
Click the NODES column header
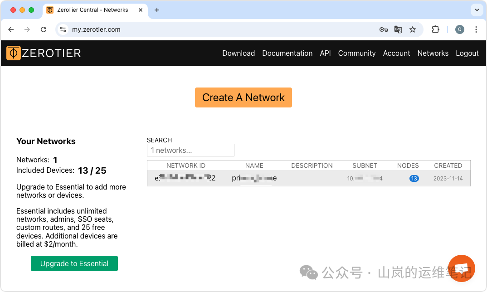[408, 165]
